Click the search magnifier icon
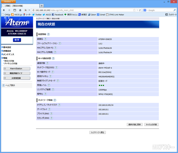The height and width of the screenshot is (153, 178). pyautogui.click(x=175, y=10)
